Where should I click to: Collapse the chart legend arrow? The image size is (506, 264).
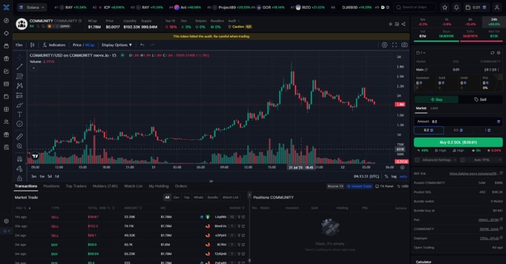[34, 68]
